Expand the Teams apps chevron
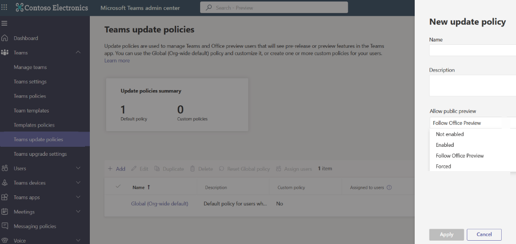This screenshot has width=516, height=244. click(78, 197)
